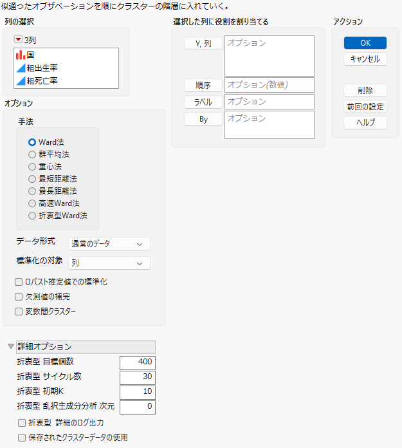Screen dimensions: 402x448
Task: Click the Y, 列 role list box
Action: point(270,56)
